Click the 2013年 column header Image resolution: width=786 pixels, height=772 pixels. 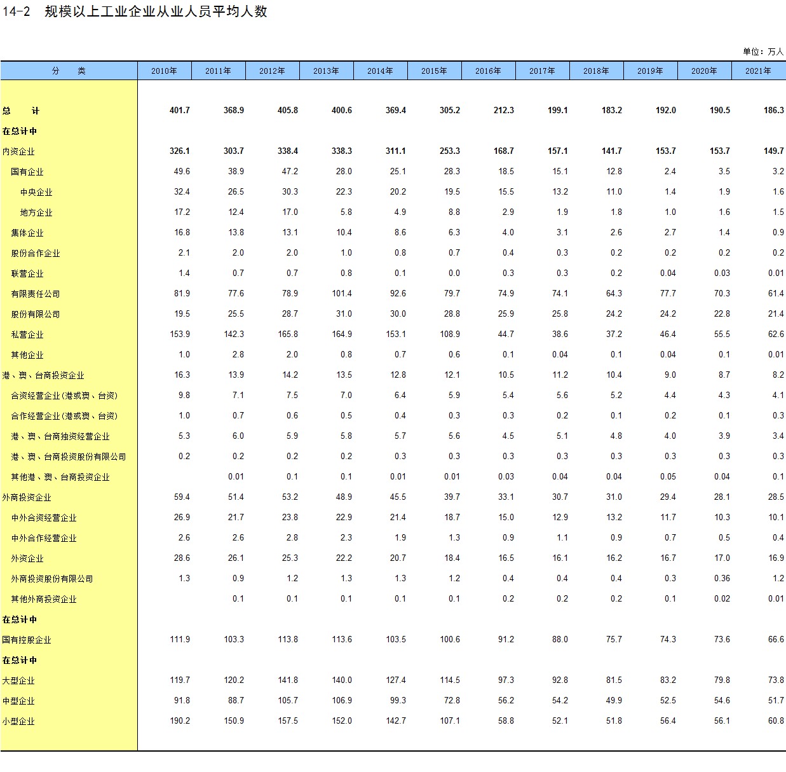[x=327, y=71]
